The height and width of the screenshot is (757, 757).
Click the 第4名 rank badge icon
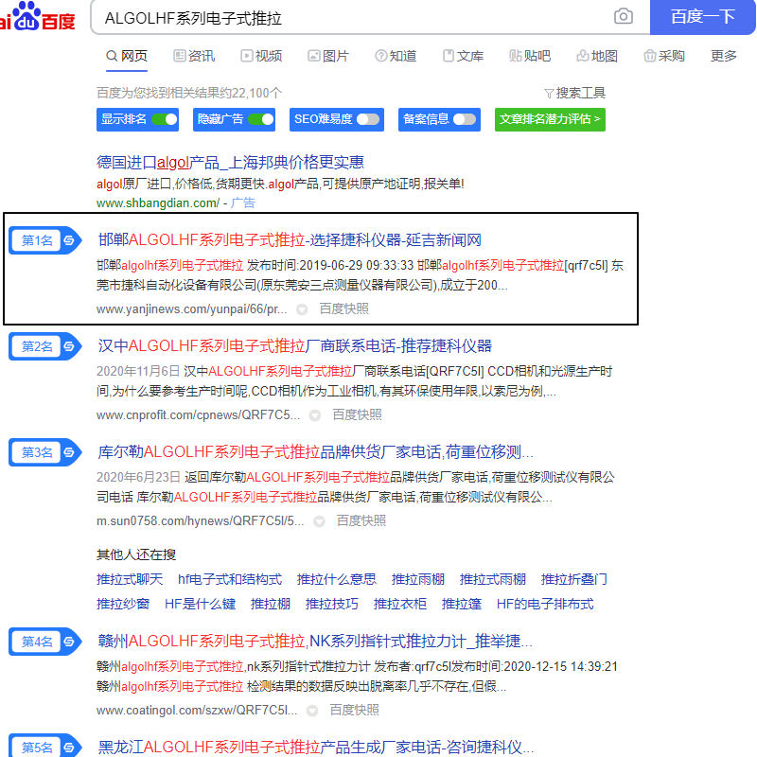[44, 642]
